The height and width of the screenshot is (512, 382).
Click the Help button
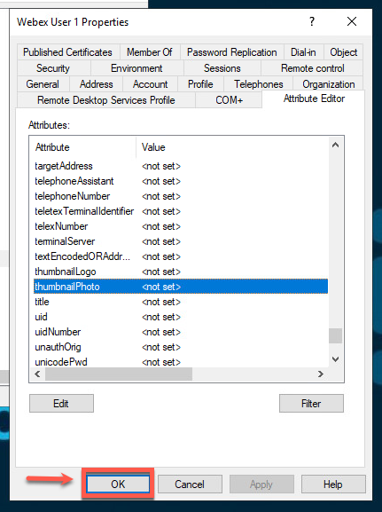(333, 484)
